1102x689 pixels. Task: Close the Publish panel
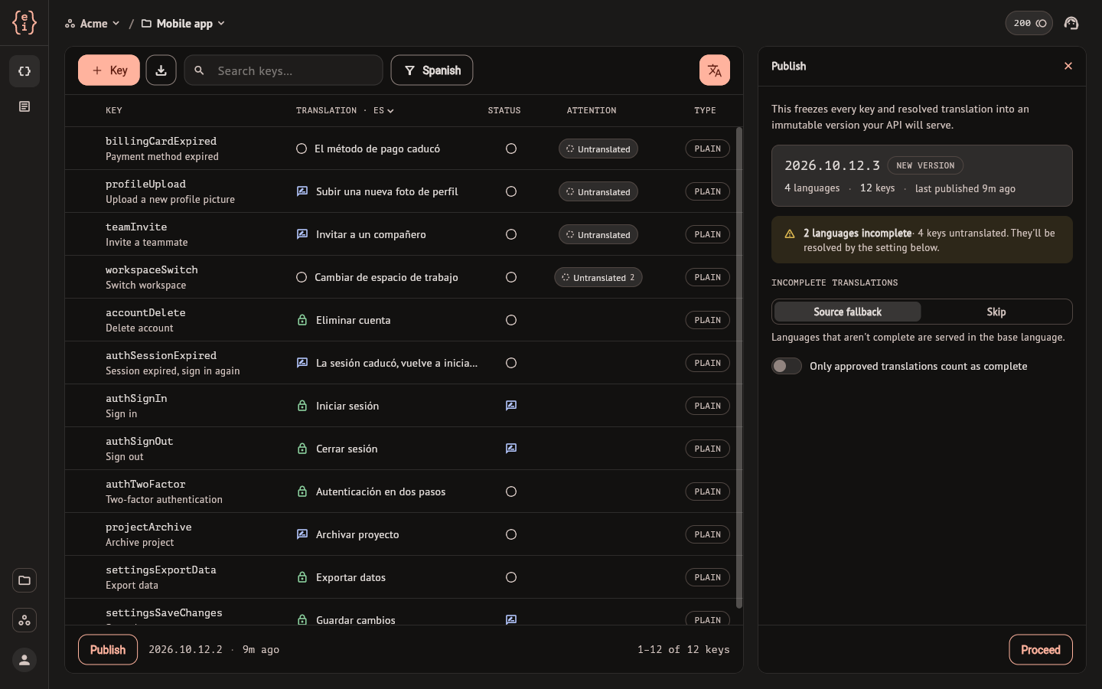coord(1068,66)
